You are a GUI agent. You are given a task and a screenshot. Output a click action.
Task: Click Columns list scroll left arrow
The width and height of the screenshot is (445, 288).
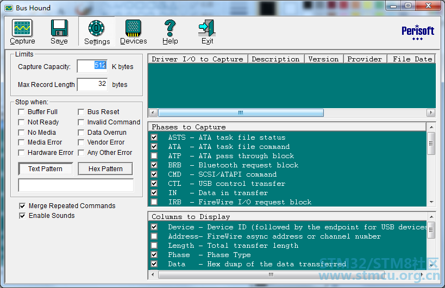coord(153,274)
